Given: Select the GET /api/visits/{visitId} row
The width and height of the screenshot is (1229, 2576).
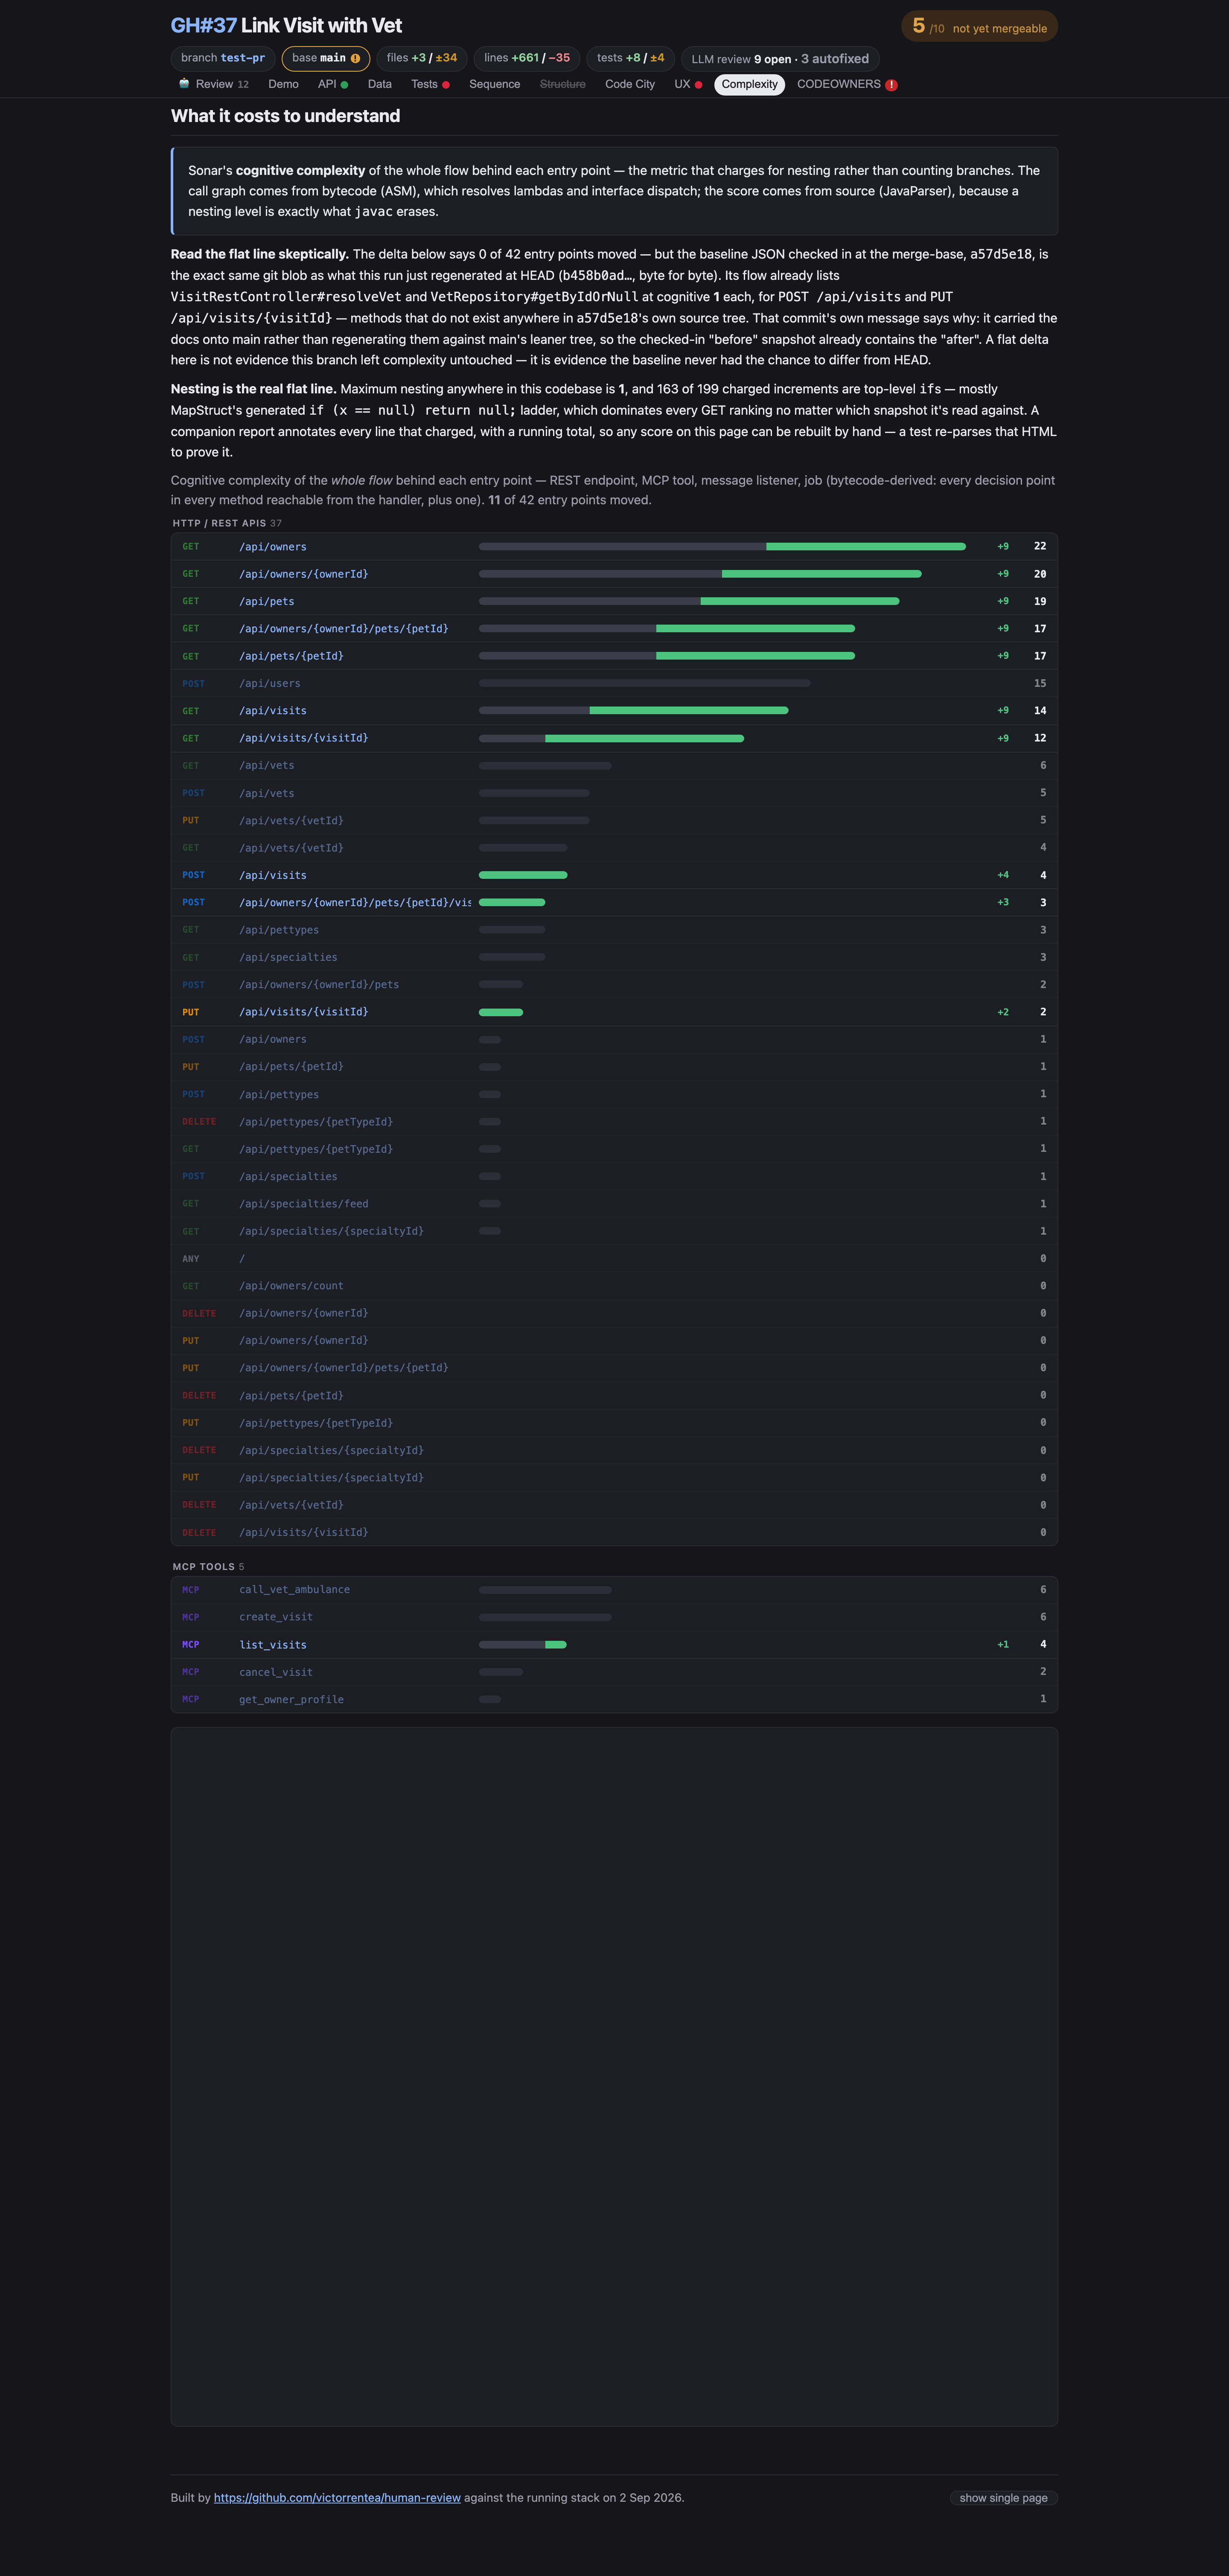Looking at the screenshot, I should (614, 738).
